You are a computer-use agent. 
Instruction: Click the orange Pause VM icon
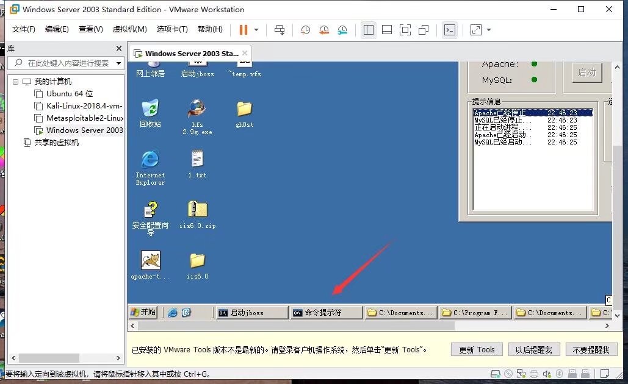coord(243,30)
